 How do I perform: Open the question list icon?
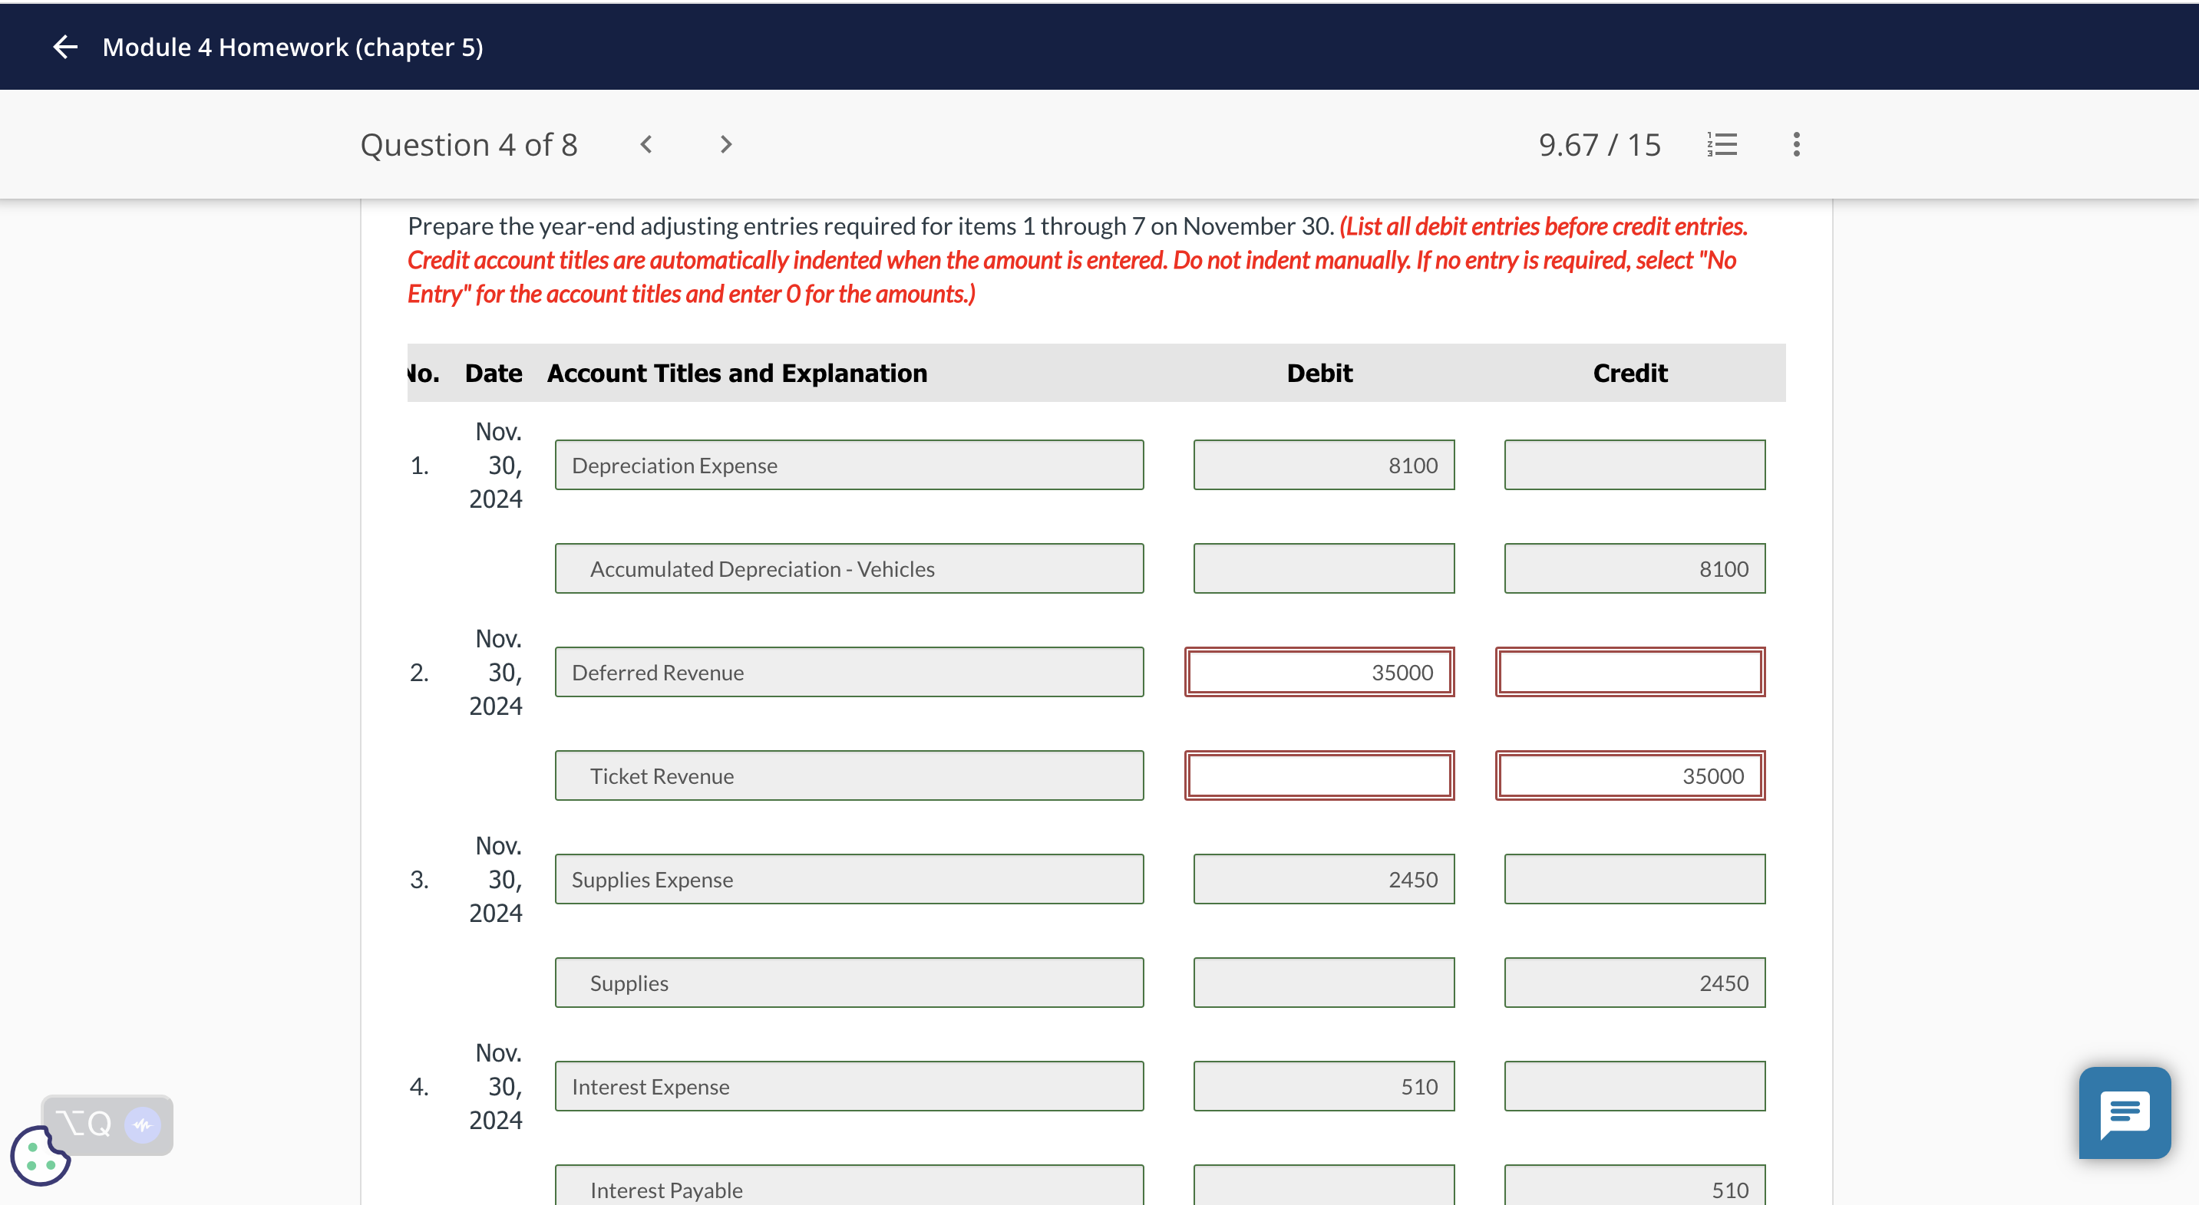pos(1722,144)
